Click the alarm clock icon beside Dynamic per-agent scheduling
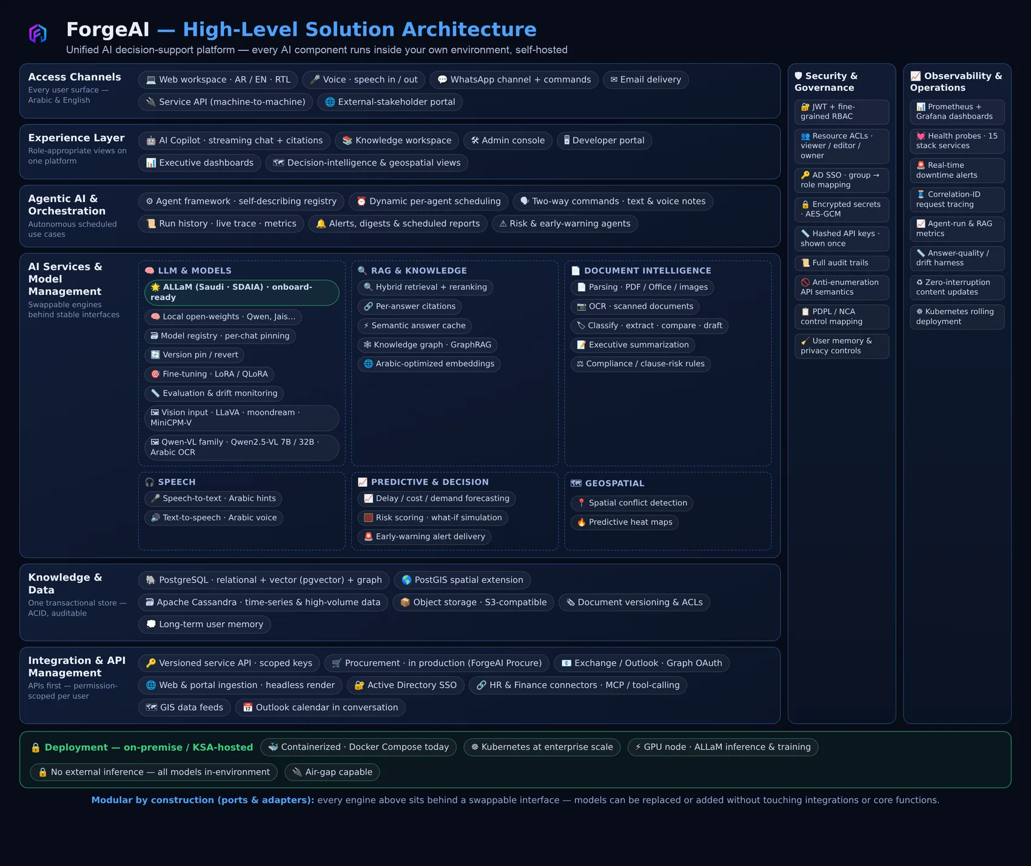 (x=361, y=201)
